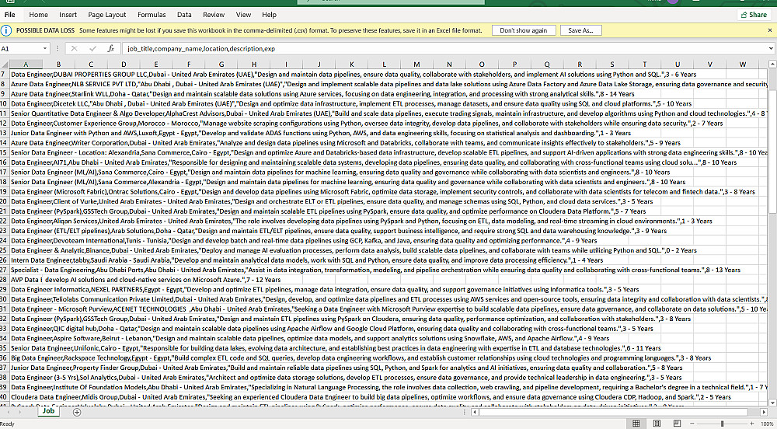Expand the formula bar with the chevron
777x429 pixels.
[771, 48]
